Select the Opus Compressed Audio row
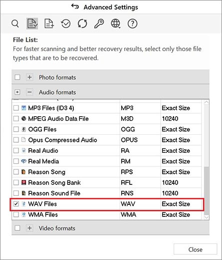 pyautogui.click(x=107, y=140)
